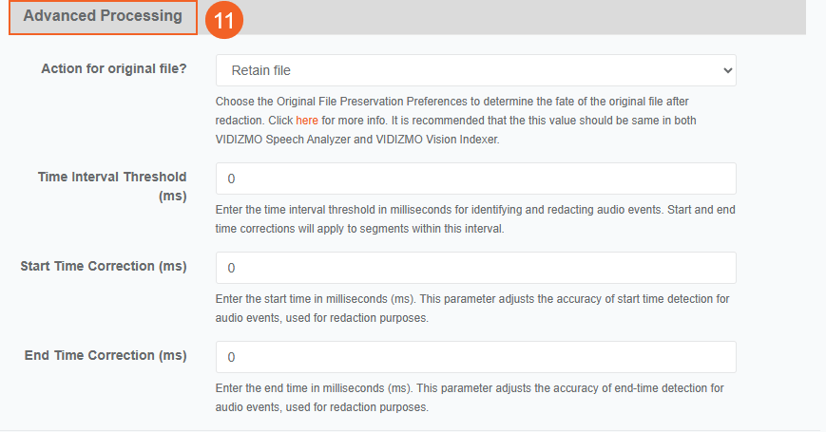Click into the Start Time Correction field
Screen dimensions: 826x432
point(475,268)
